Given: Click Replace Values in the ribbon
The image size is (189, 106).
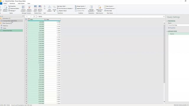Looking at the screenshot, I should pos(62,11).
